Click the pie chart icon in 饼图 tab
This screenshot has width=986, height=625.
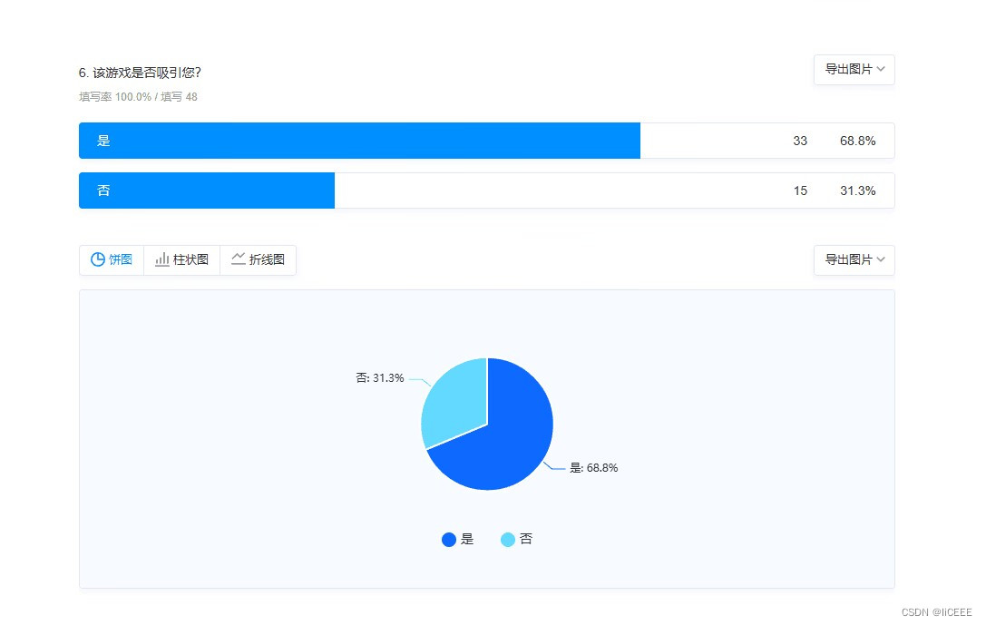pyautogui.click(x=97, y=259)
